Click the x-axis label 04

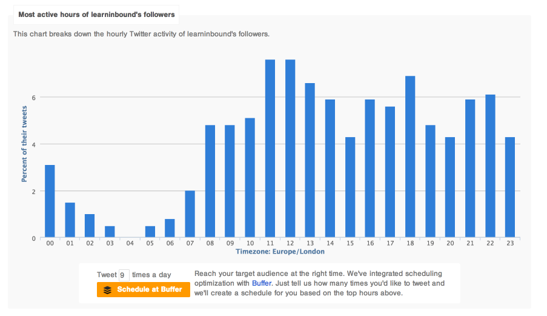130,243
